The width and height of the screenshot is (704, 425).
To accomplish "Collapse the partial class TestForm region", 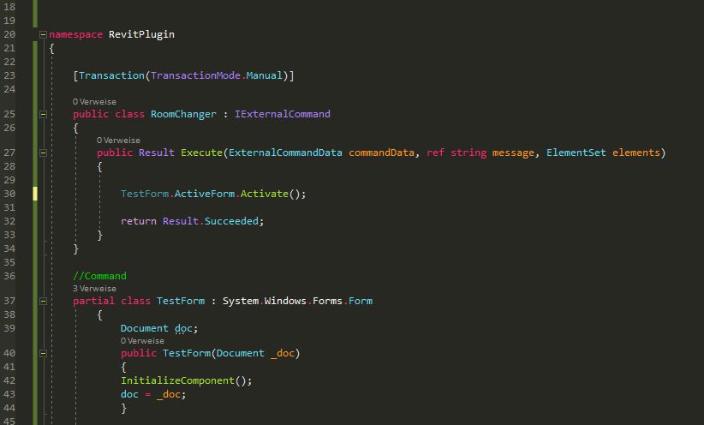I will [43, 301].
